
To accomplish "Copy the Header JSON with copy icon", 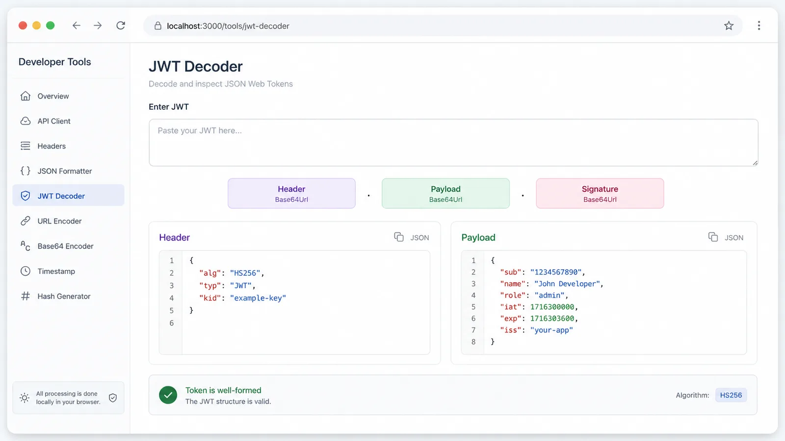I will (399, 237).
